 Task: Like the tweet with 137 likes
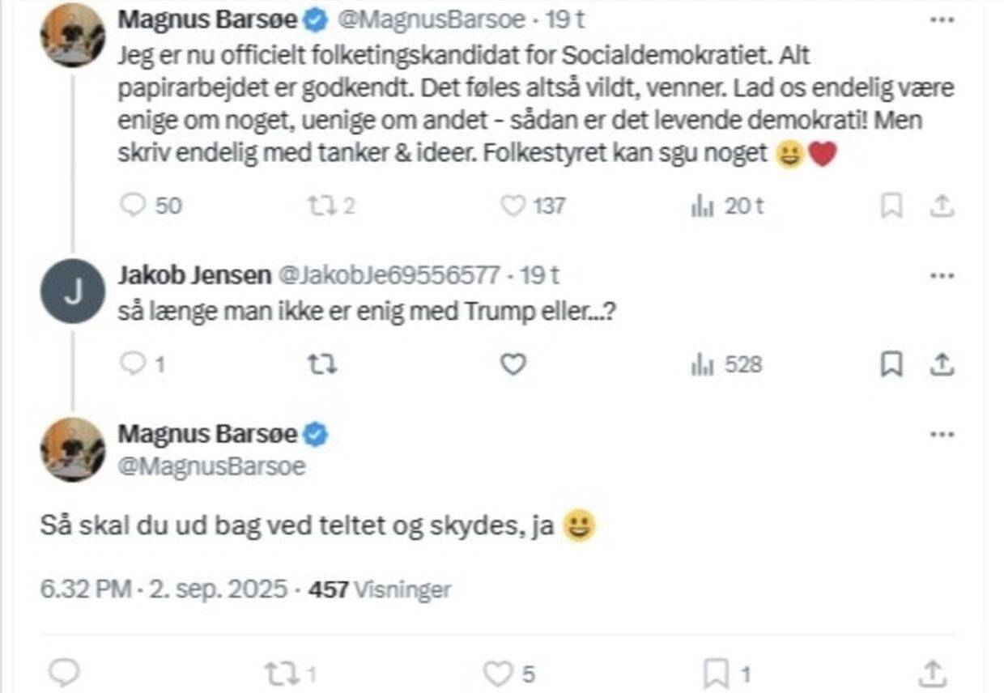[513, 206]
